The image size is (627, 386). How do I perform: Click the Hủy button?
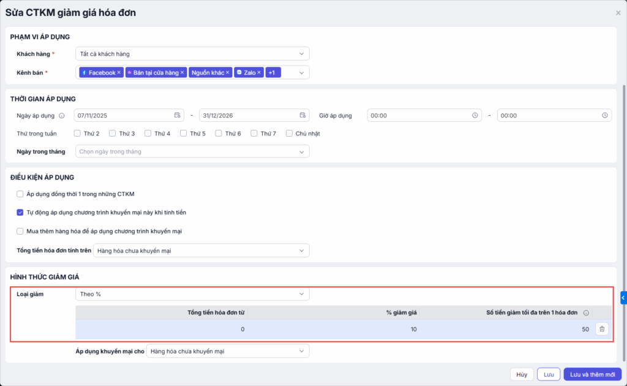pyautogui.click(x=521, y=374)
